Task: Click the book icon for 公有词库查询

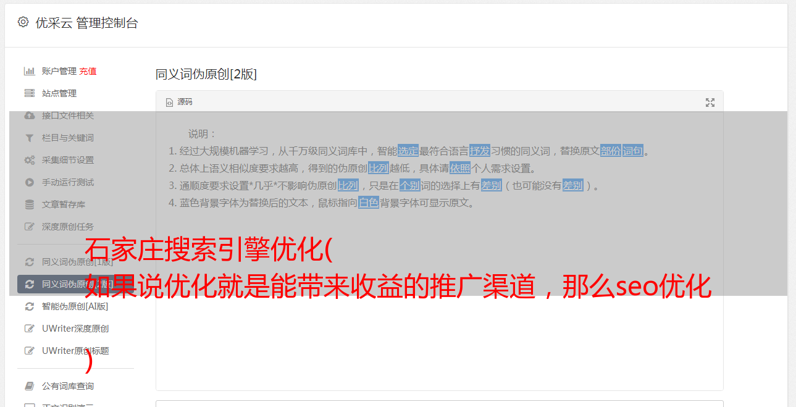Action: pyautogui.click(x=29, y=386)
